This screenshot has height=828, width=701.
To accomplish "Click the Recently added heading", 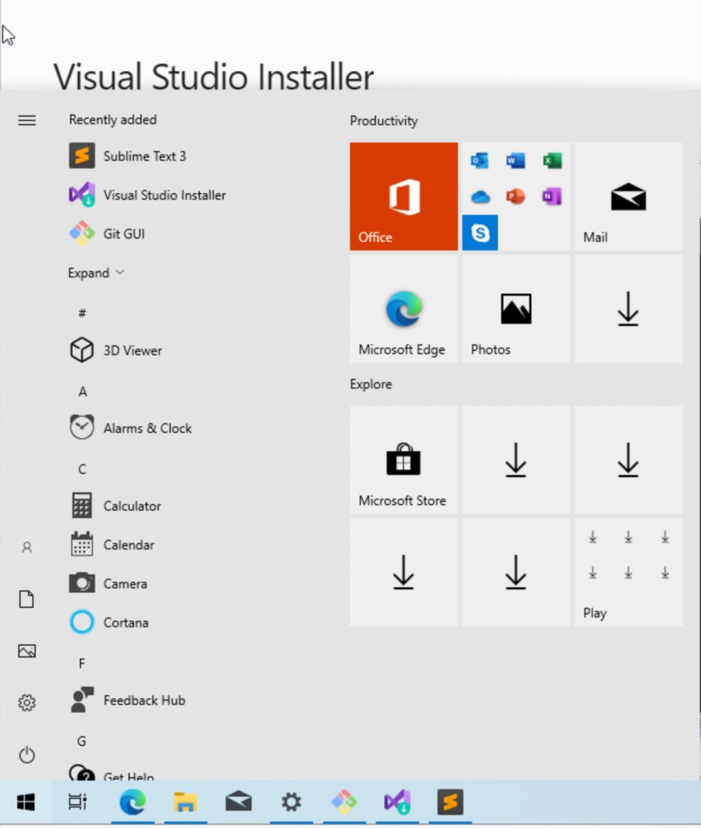I will [x=113, y=120].
